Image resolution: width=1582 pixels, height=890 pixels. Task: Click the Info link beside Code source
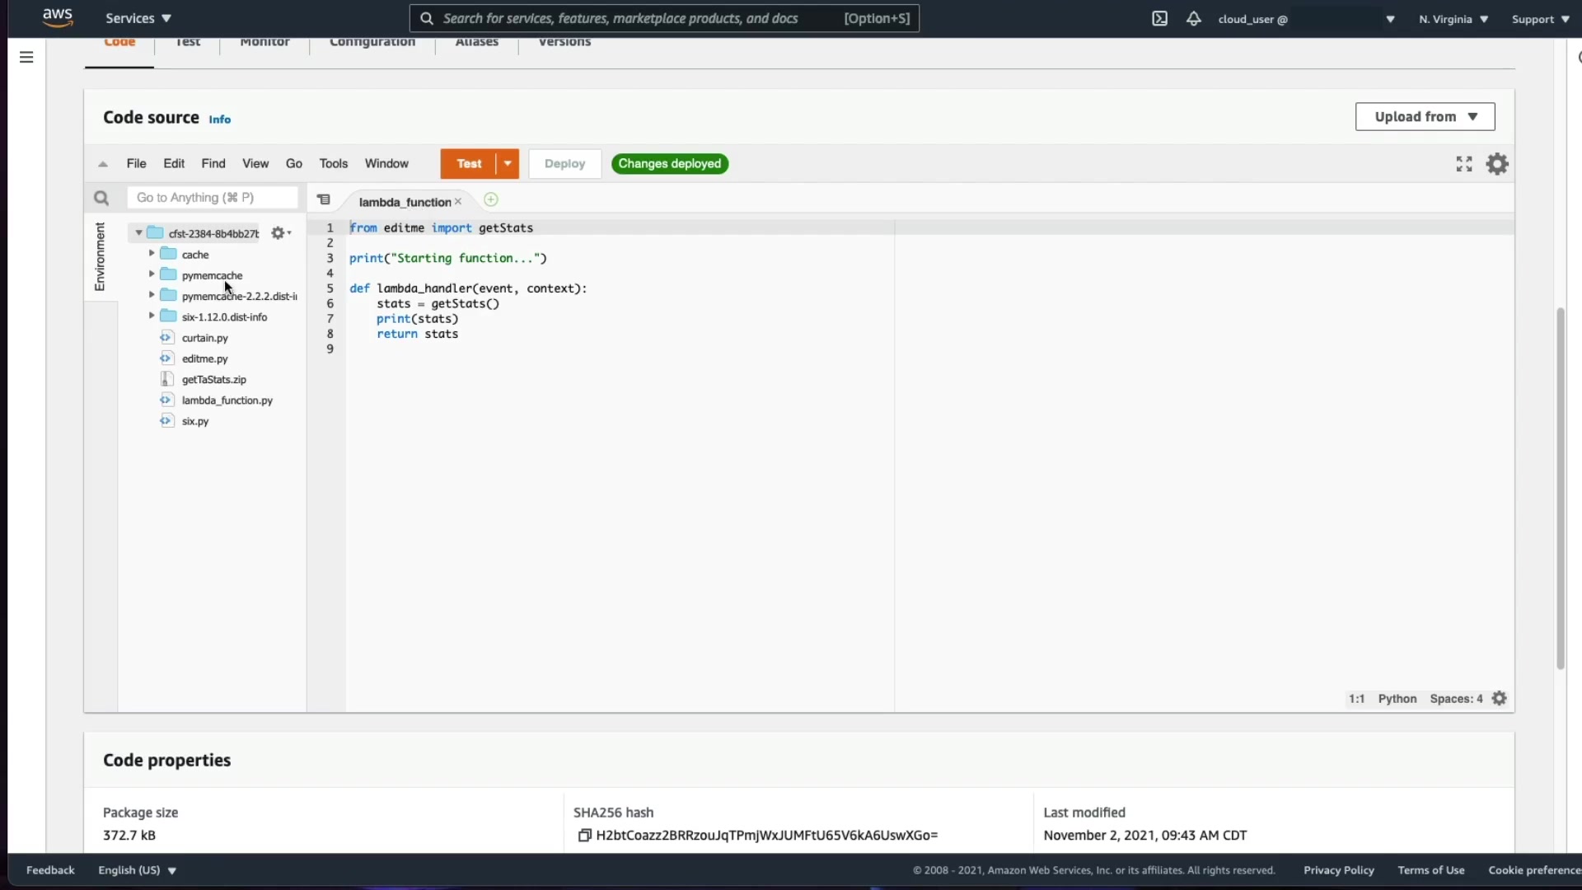219,119
